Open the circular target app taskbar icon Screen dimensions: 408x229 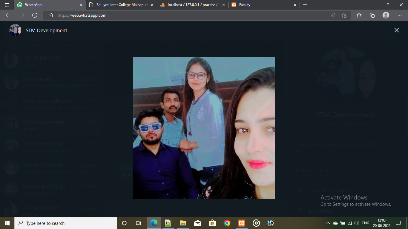[256, 223]
